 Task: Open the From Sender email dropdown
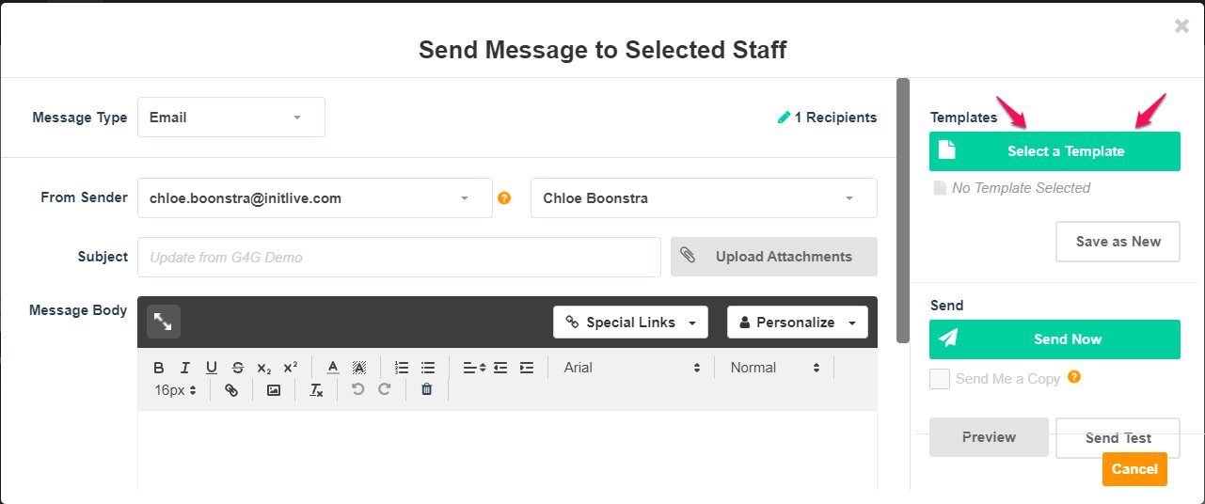coord(315,198)
